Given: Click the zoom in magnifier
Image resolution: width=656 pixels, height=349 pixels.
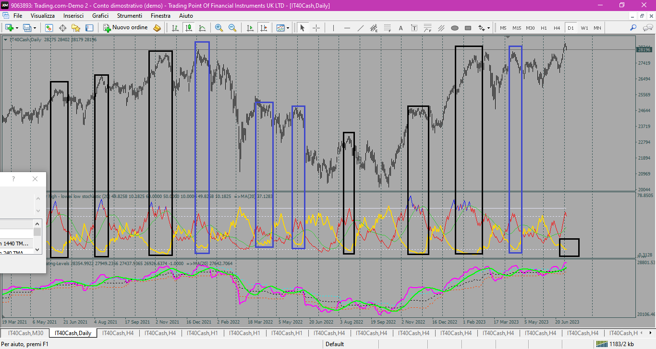Looking at the screenshot, I should (x=219, y=28).
